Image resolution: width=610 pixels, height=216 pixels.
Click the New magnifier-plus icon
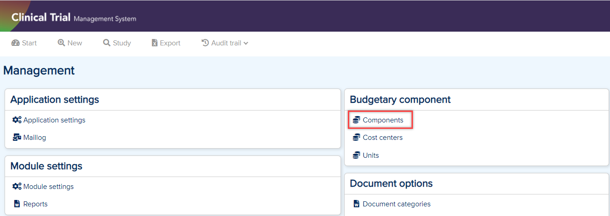(61, 43)
